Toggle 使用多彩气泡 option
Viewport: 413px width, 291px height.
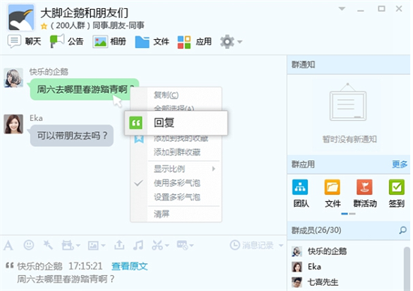tap(177, 183)
